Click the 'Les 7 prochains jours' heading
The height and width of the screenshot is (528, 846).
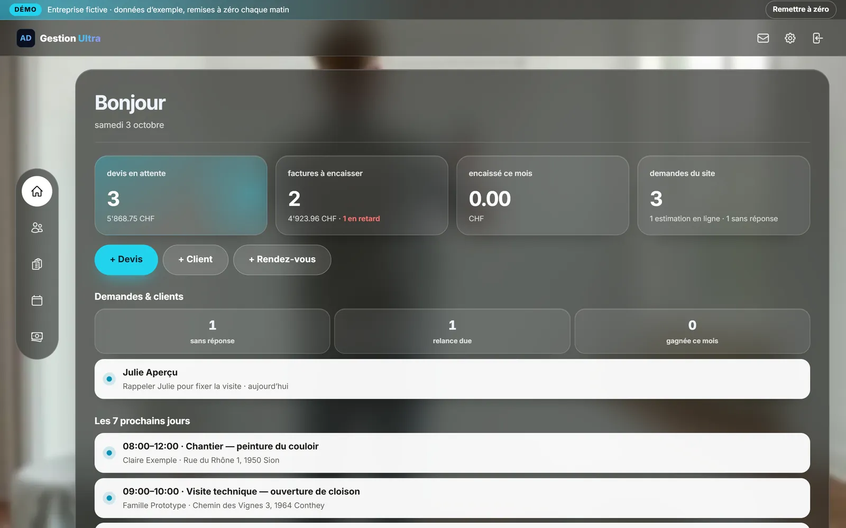coord(142,421)
